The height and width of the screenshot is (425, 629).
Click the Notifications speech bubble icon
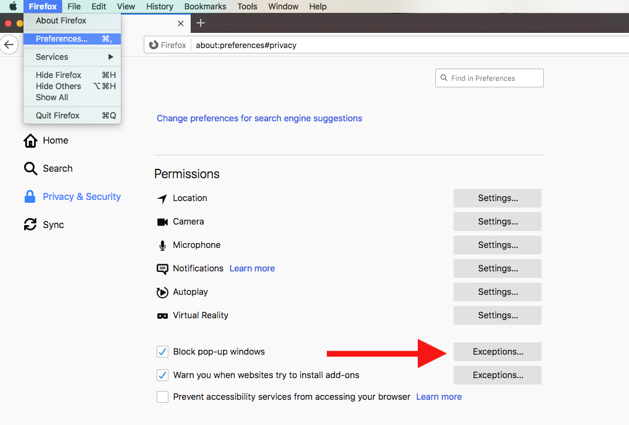click(163, 268)
